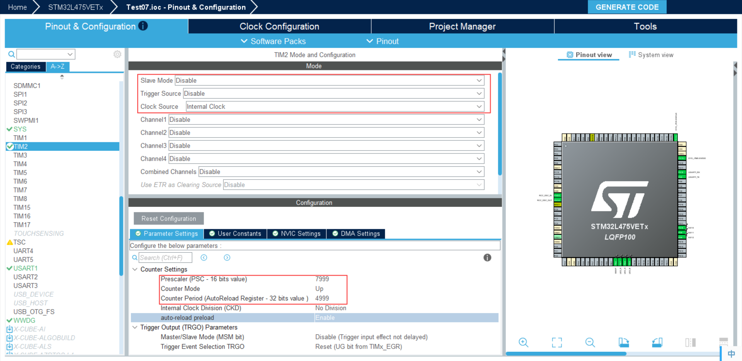The height and width of the screenshot is (361, 742).
Task: Click the chip view horizontal scrollbar
Action: click(566, 354)
